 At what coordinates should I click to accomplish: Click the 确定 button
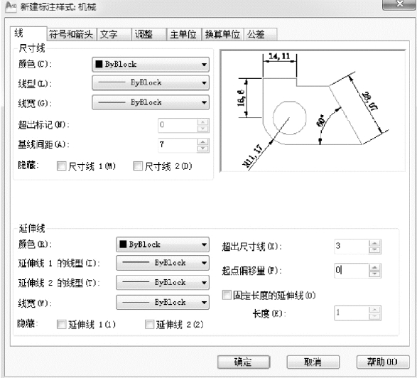[x=244, y=362]
